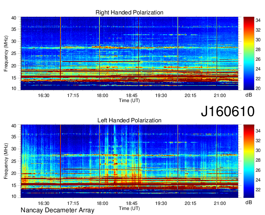Click Time (UT) label under Left Handed plot
This screenshot has height=215, width=265.
coord(129,208)
